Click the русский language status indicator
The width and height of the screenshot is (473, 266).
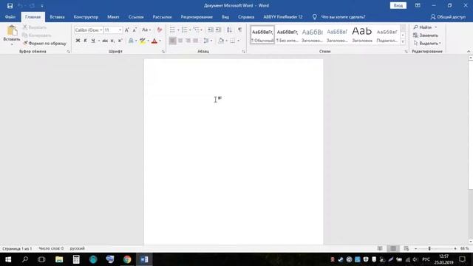pos(77,248)
